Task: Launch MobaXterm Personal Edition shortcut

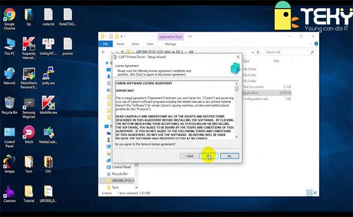Action: (29, 78)
